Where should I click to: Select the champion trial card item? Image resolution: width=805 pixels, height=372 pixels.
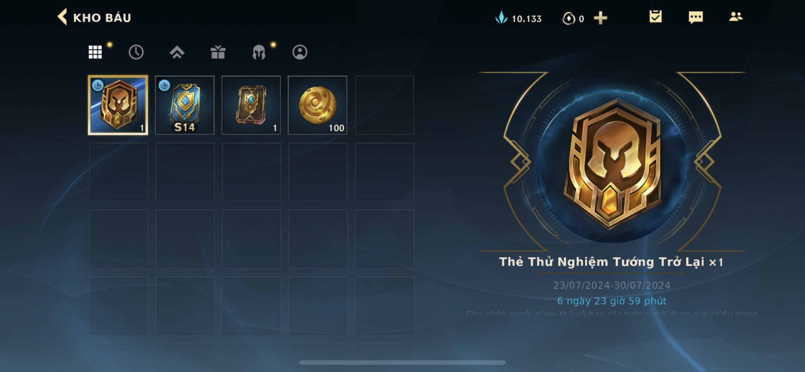[x=118, y=105]
